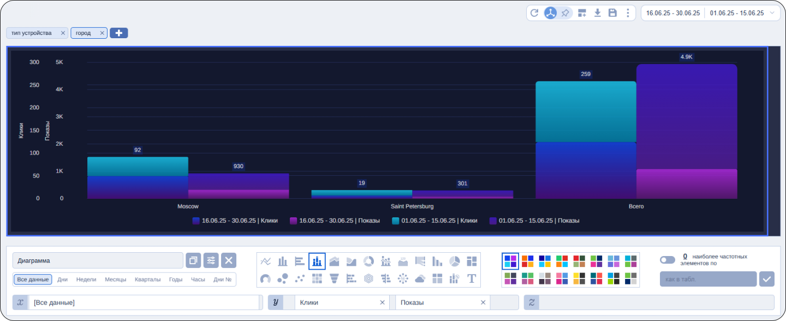Select the pie chart type icon
This screenshot has width=786, height=321.
click(x=454, y=261)
